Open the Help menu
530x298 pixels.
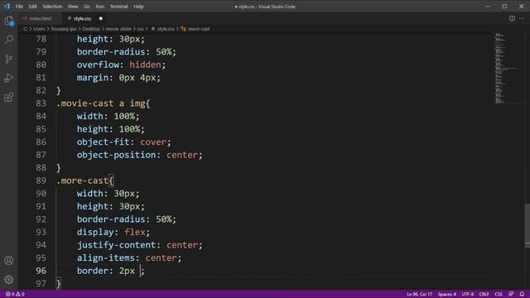[x=138, y=7]
